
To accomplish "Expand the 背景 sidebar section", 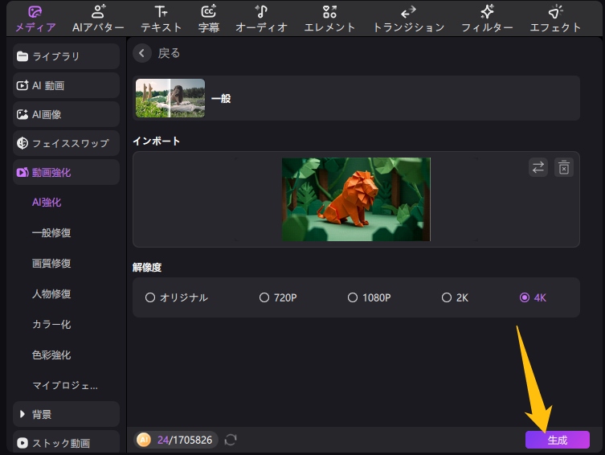I will (66, 414).
